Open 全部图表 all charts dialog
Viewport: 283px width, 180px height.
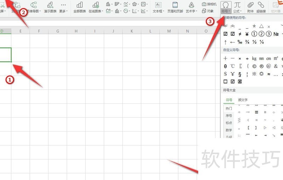(x=80, y=7)
